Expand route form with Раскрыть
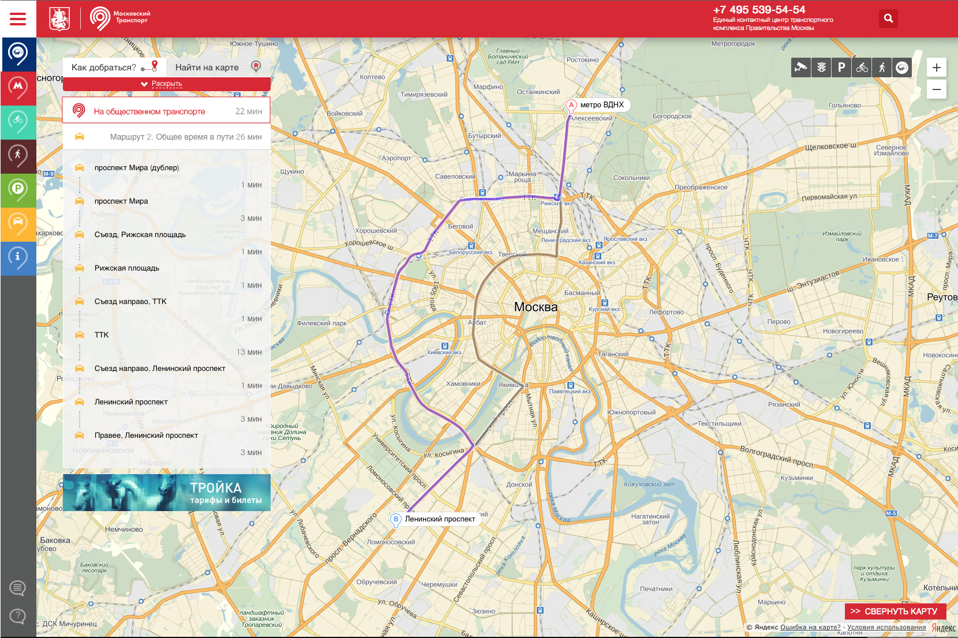 (x=167, y=84)
